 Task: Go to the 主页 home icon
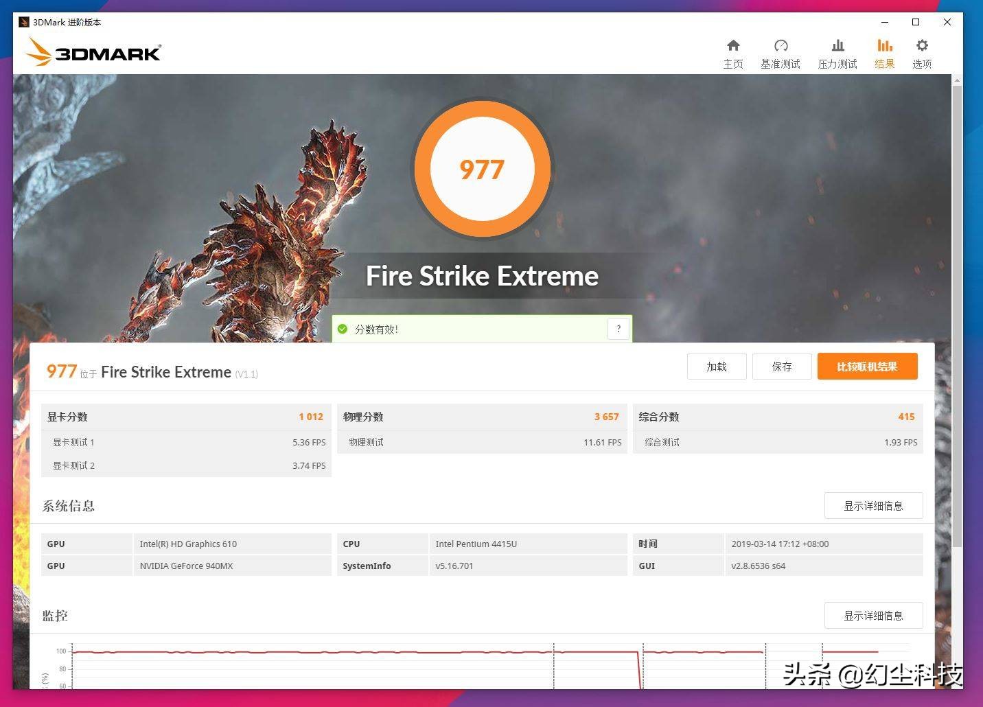(x=733, y=45)
